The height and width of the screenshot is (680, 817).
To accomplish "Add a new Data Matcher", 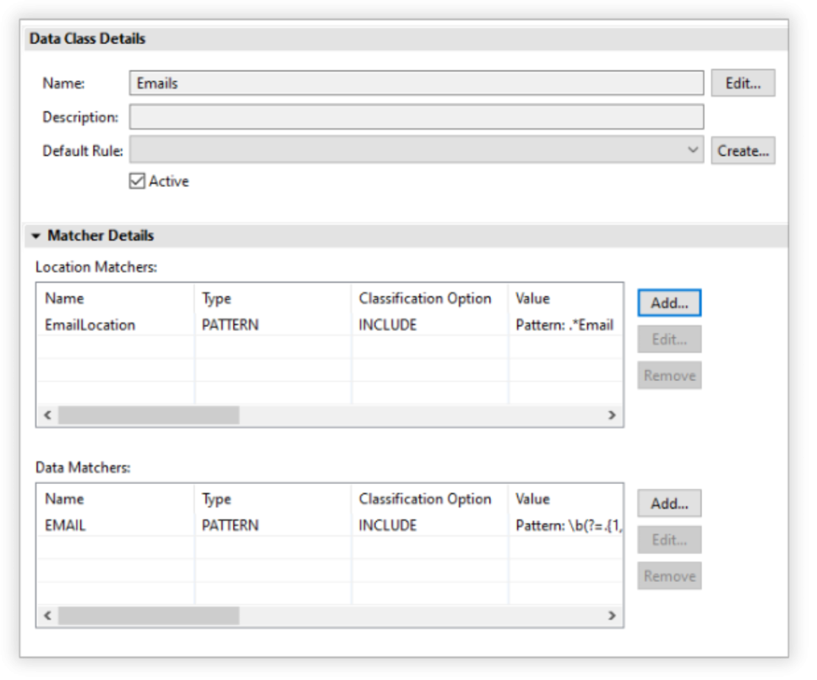I will click(x=668, y=505).
